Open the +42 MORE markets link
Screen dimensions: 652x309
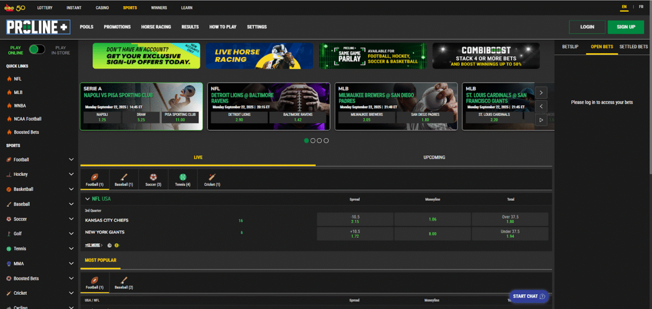coord(93,245)
